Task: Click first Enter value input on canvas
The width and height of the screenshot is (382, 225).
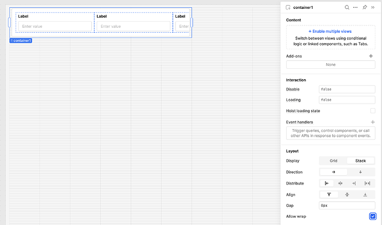Action: pyautogui.click(x=55, y=26)
